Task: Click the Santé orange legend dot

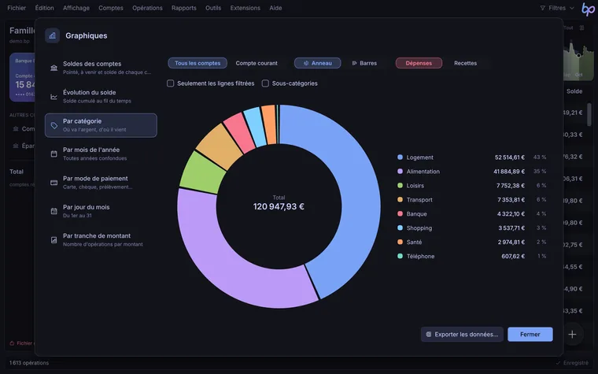Action: click(x=400, y=242)
